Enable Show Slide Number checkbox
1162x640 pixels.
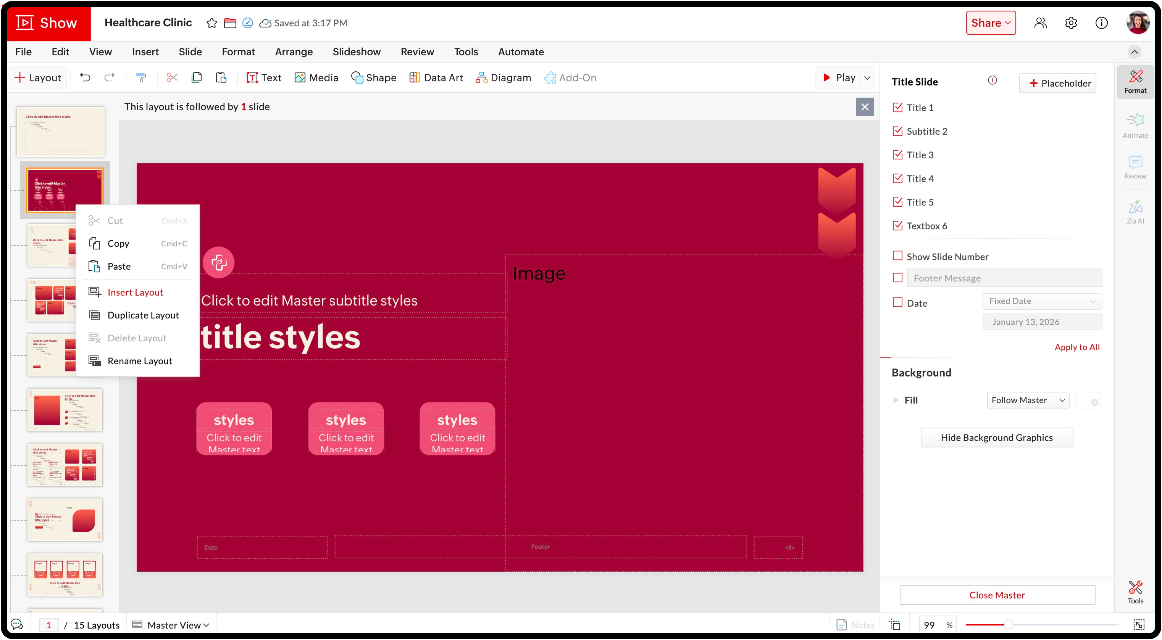[898, 256]
